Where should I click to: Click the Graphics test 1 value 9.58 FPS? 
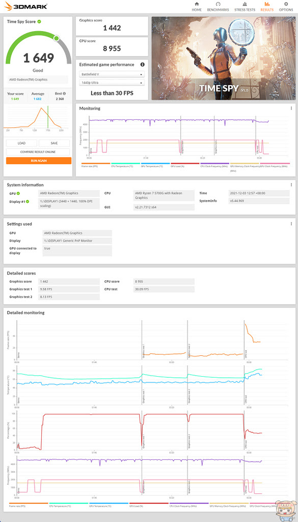(69, 290)
